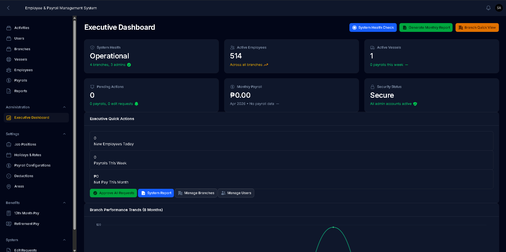Viewport: 506px width, 252px height.
Task: Open the SA user avatar menu
Action: coord(499,8)
